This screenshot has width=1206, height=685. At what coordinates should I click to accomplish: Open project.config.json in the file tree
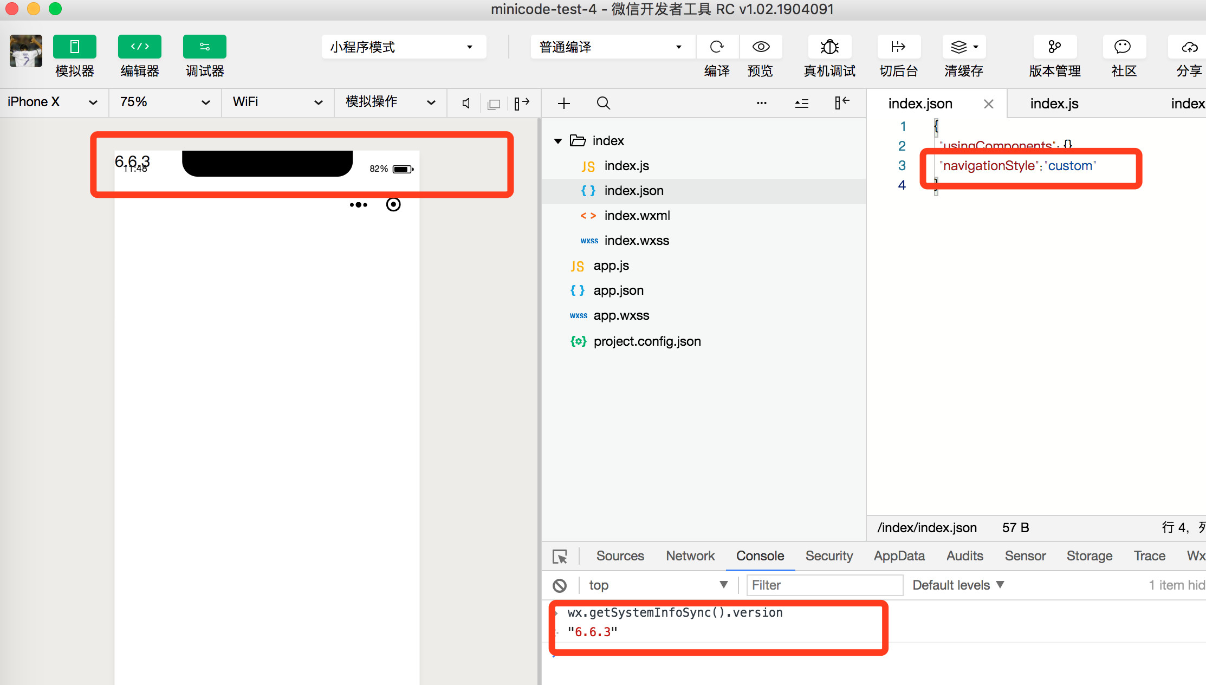703,341
